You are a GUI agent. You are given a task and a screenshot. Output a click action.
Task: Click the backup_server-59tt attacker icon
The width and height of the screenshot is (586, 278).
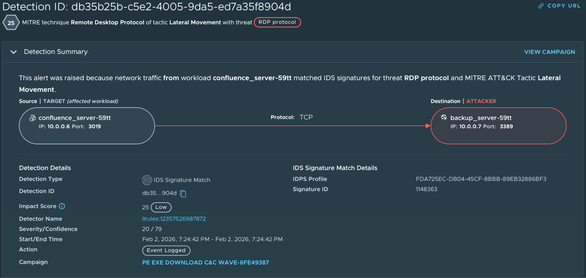(444, 118)
